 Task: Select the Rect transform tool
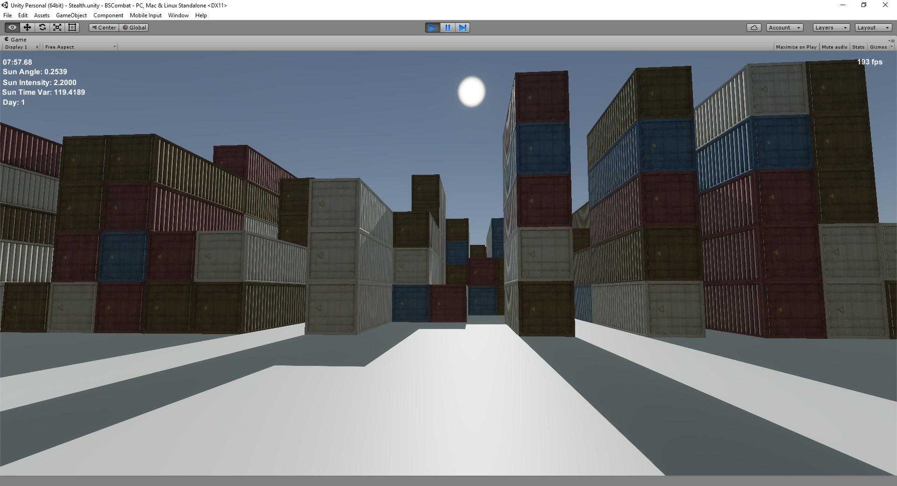pyautogui.click(x=72, y=28)
